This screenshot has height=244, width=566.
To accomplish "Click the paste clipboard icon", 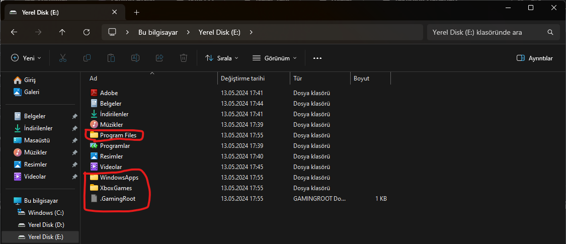I will click(111, 58).
